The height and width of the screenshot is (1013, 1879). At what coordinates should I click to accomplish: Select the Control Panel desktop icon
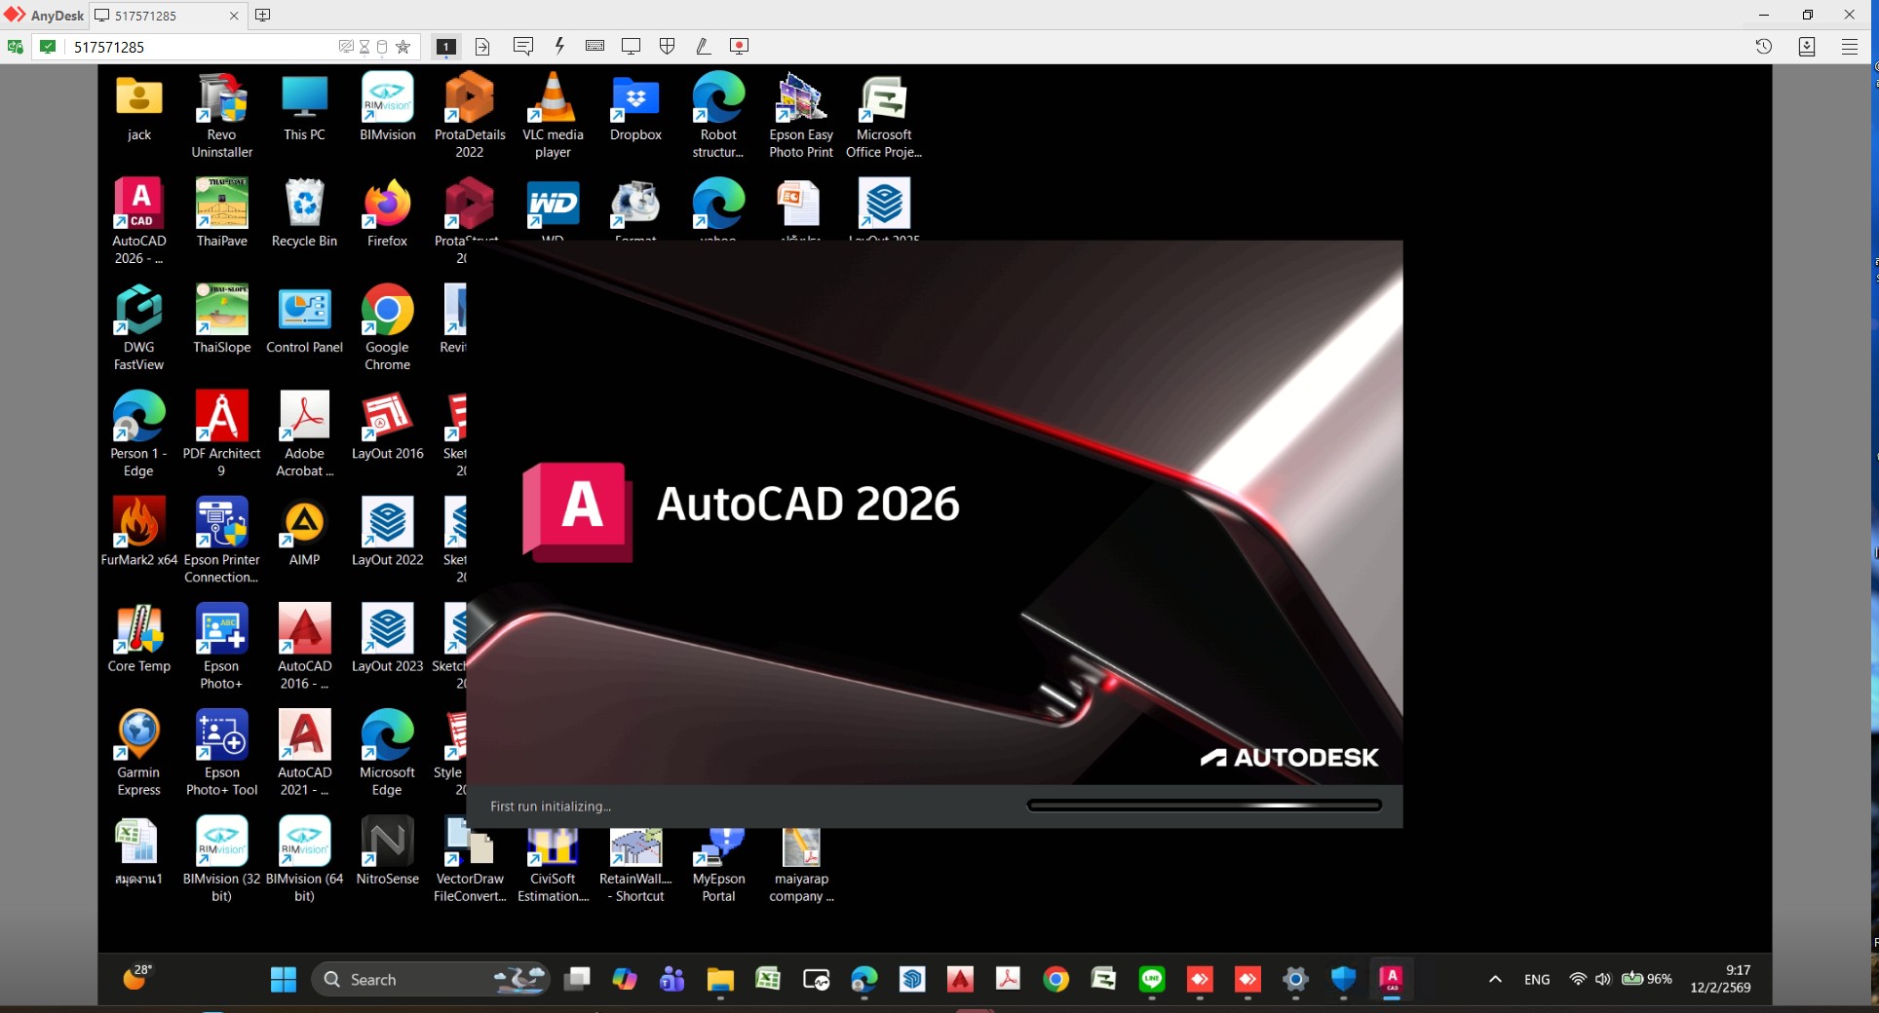pyautogui.click(x=305, y=320)
